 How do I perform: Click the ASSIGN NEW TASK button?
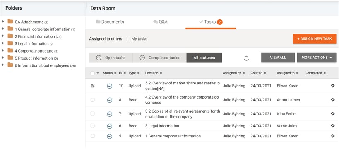pyautogui.click(x=315, y=39)
